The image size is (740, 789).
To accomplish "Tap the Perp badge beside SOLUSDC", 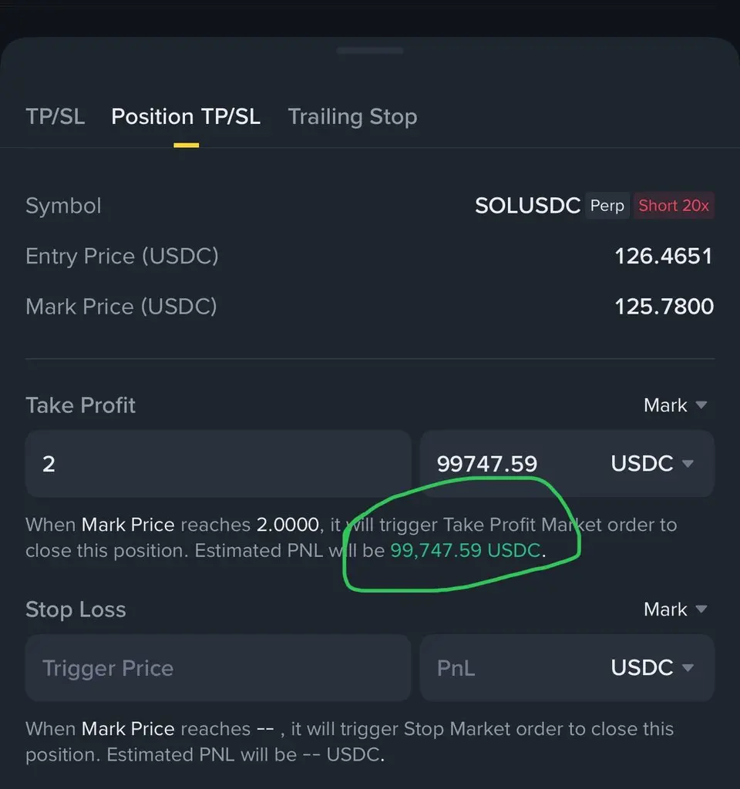I will (x=607, y=206).
